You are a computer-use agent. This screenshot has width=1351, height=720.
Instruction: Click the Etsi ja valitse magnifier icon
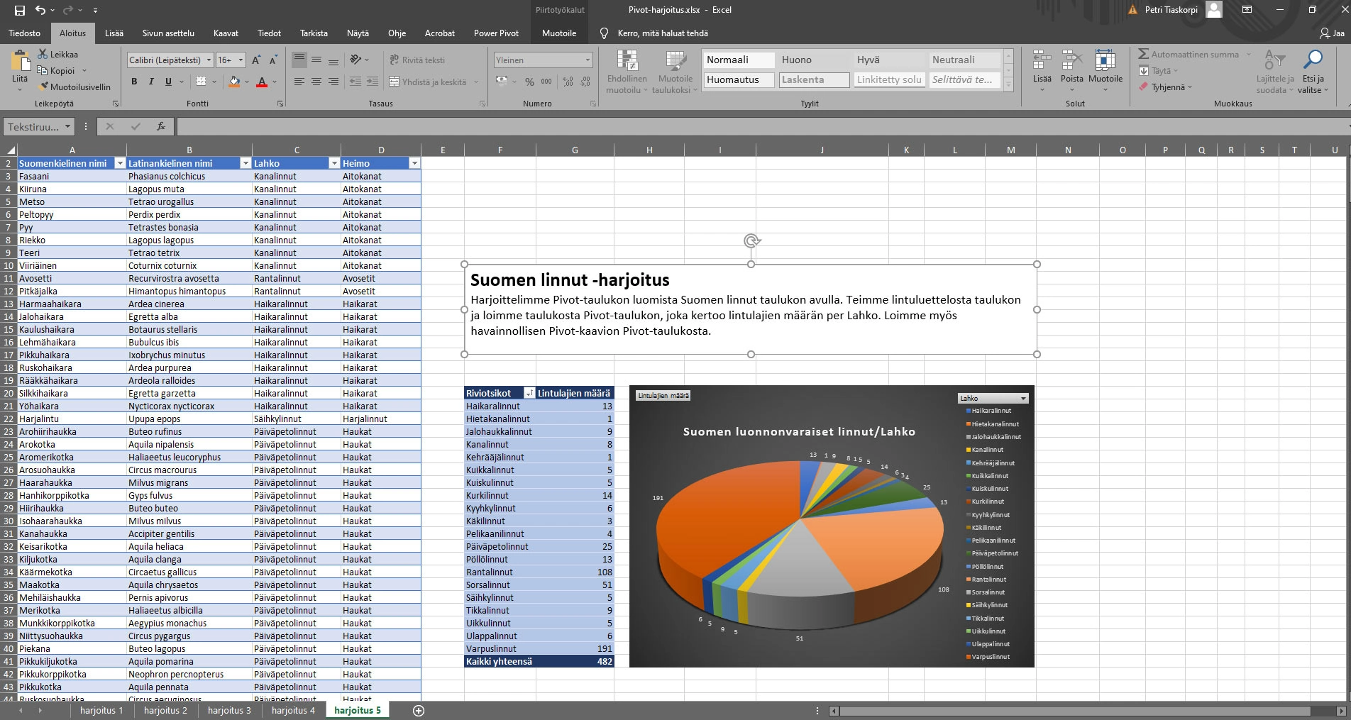(x=1312, y=60)
